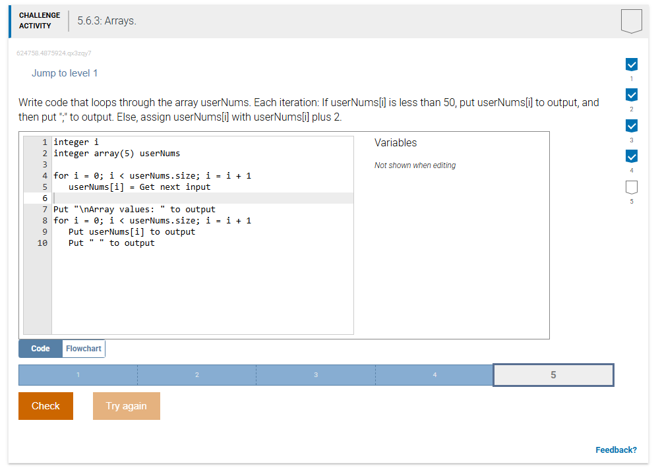Click Jump to level 1
This screenshot has width=660, height=468.
[64, 73]
